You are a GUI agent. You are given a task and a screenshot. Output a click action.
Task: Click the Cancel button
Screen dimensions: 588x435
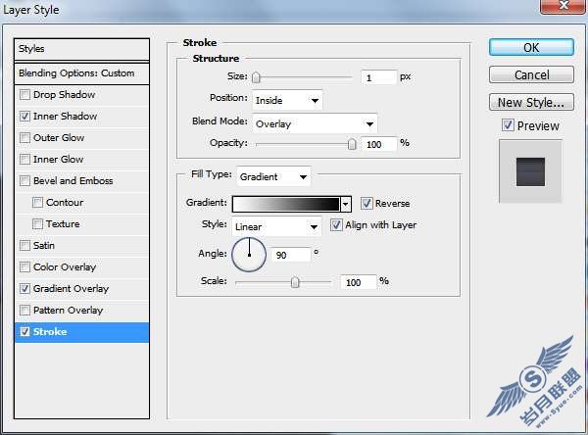tap(531, 74)
